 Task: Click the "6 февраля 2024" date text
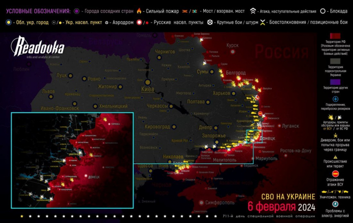(x=281, y=206)
